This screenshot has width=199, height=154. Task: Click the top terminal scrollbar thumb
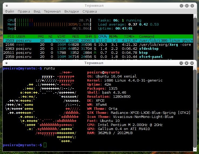pyautogui.click(x=195, y=39)
